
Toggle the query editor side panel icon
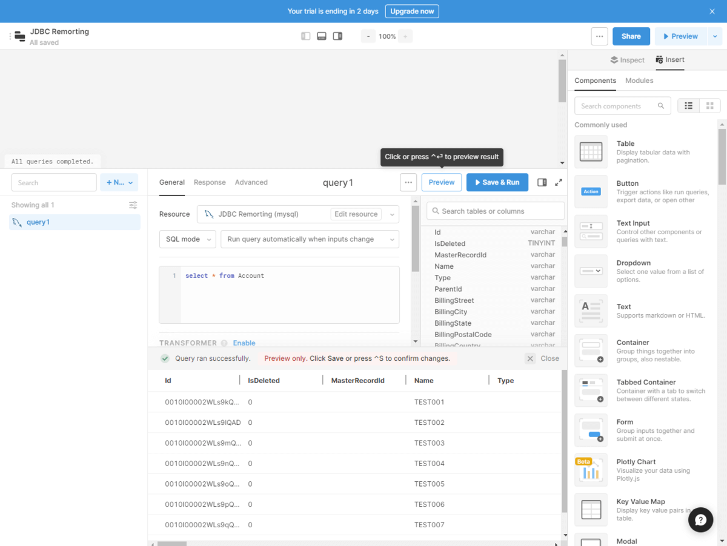click(x=542, y=182)
